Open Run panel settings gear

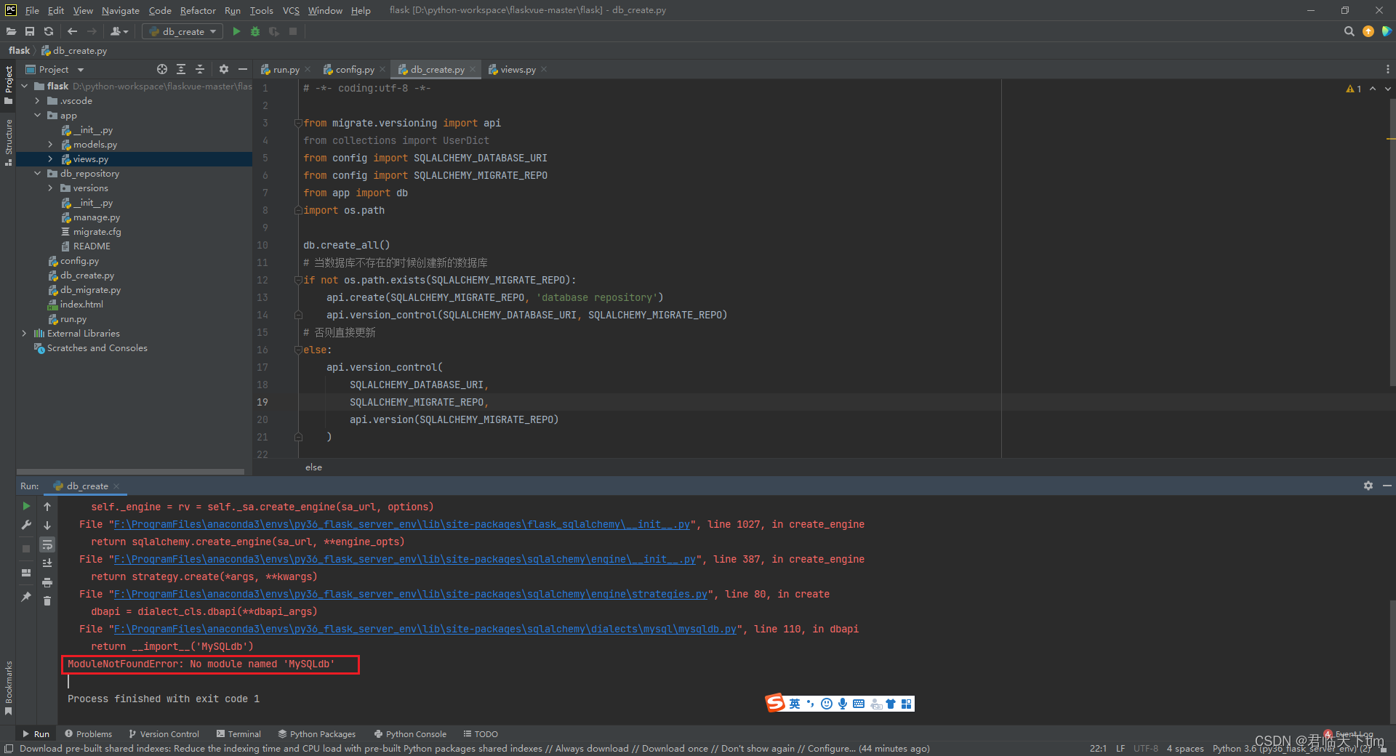(x=1368, y=486)
